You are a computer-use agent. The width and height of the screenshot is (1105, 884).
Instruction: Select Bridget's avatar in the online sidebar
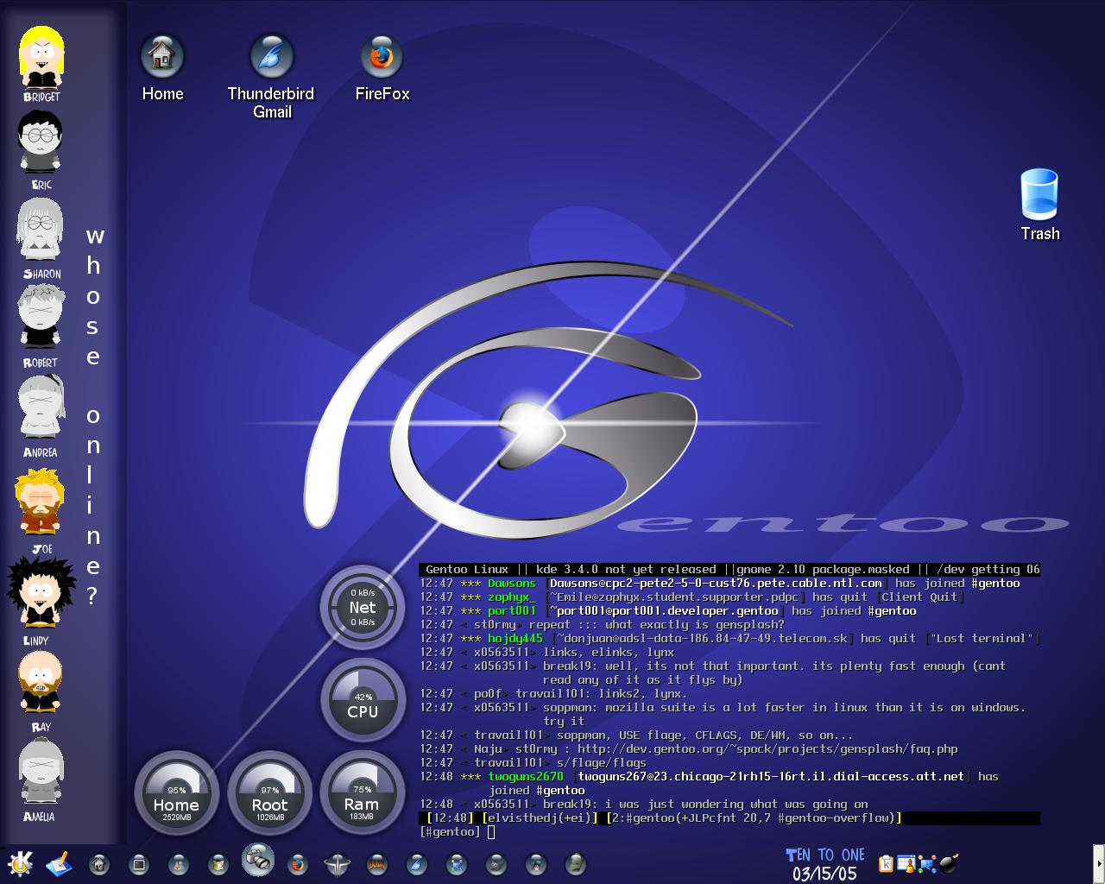click(40, 57)
